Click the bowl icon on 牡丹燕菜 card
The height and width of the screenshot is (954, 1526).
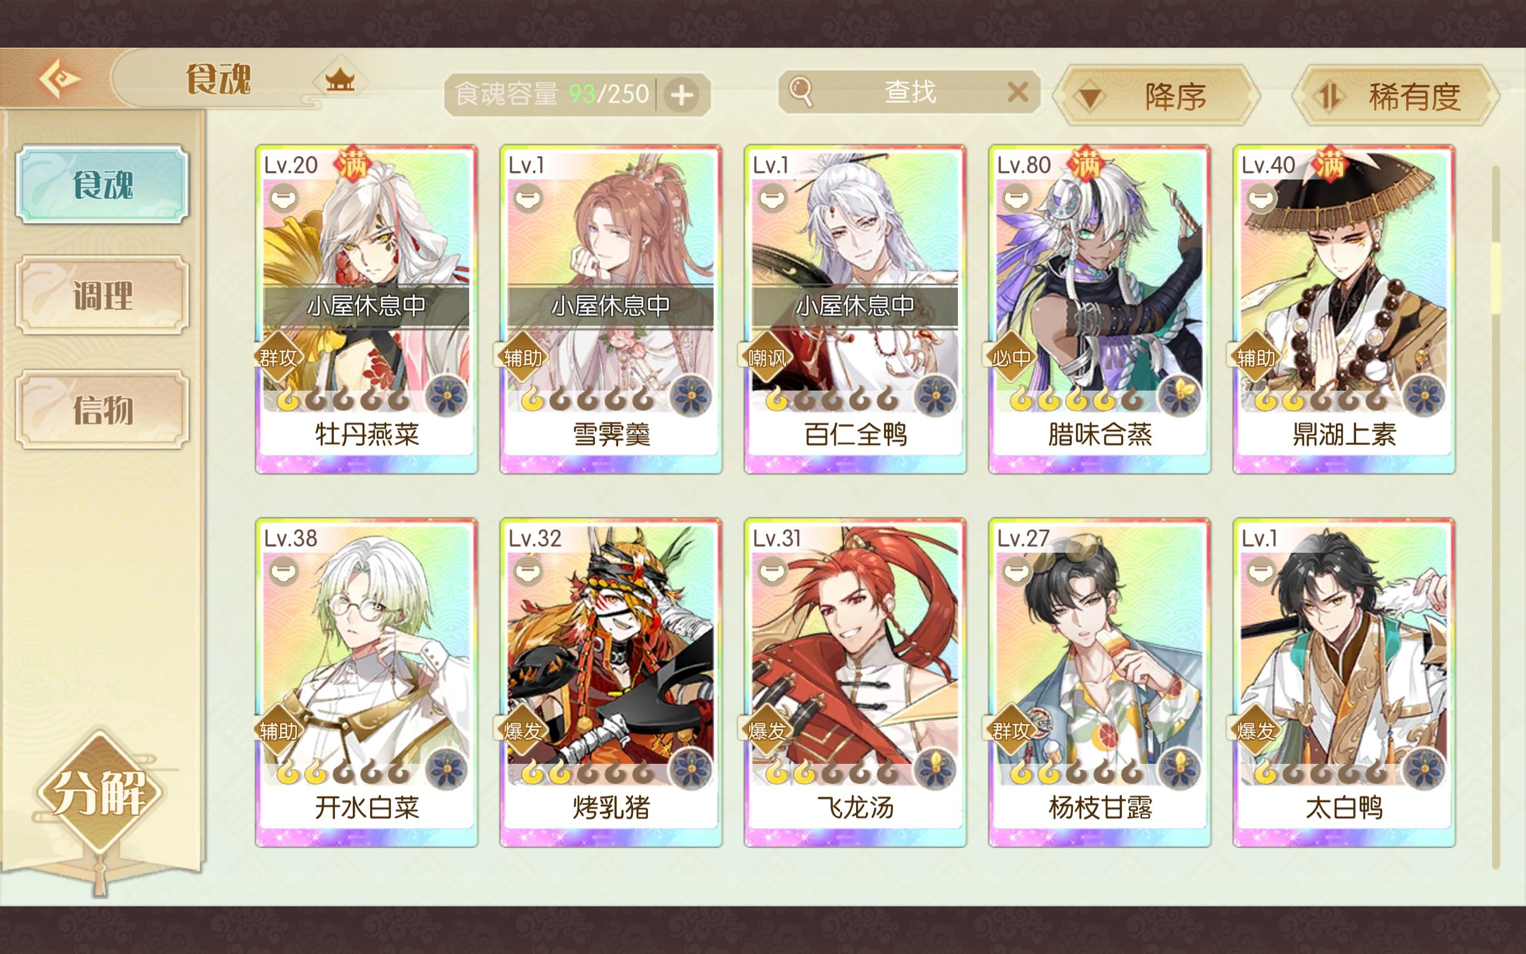click(x=283, y=199)
